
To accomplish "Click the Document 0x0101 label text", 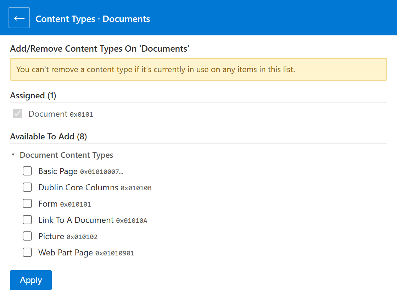I will click(61, 114).
